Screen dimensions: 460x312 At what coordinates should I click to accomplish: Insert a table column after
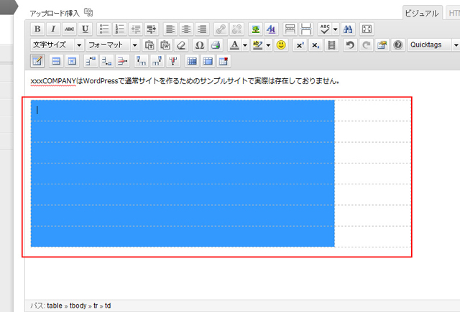(x=157, y=61)
